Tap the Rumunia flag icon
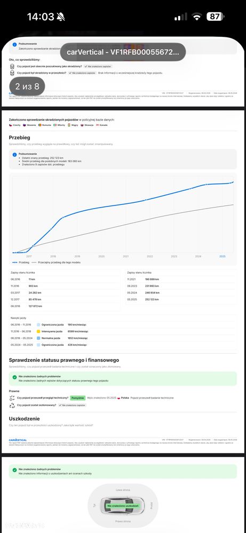Screen dimensions: 246x533 coord(39,125)
